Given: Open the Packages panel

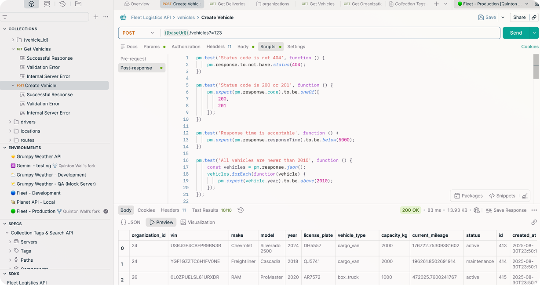Looking at the screenshot, I should point(468,195).
